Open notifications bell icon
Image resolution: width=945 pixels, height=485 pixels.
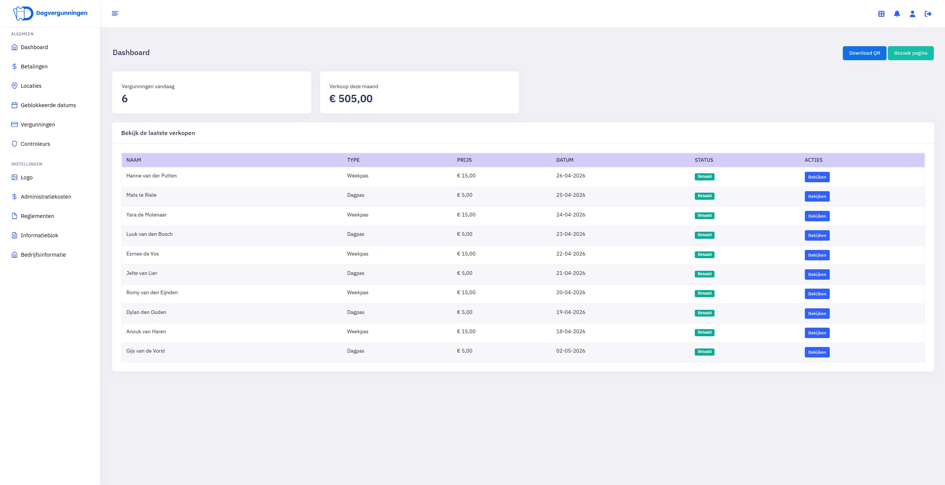pyautogui.click(x=897, y=14)
